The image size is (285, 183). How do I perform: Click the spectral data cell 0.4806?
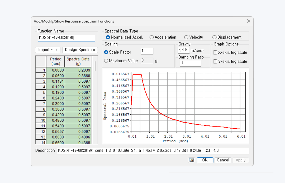[78, 137]
